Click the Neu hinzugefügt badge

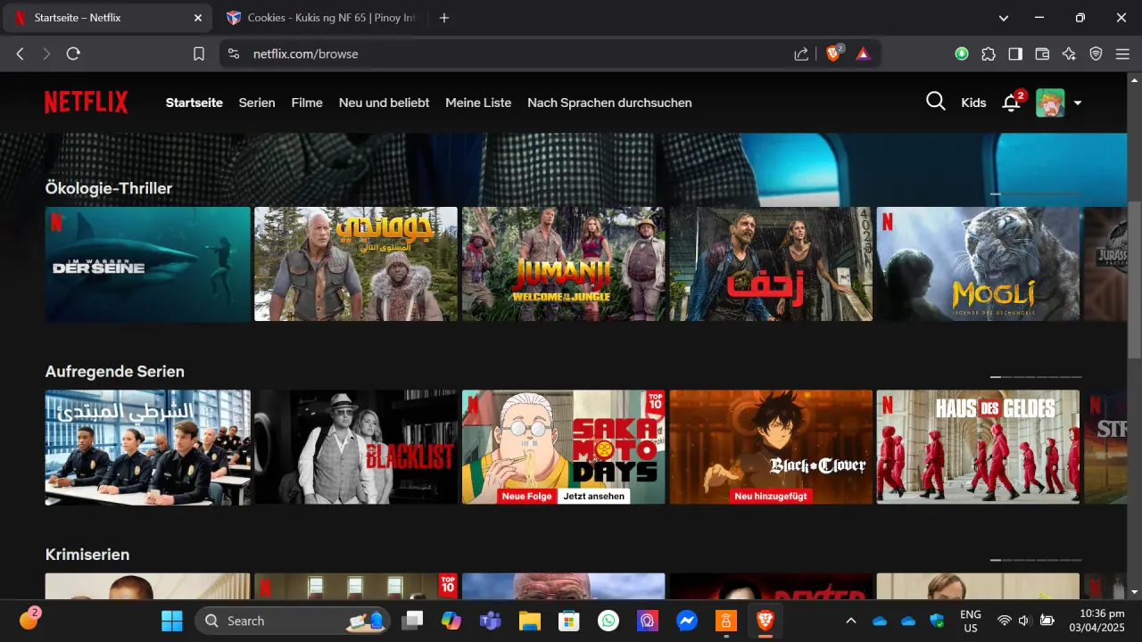pos(771,496)
